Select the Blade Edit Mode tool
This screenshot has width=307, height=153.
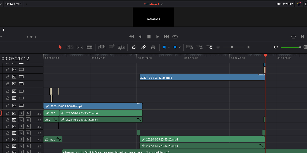[x=90, y=47]
